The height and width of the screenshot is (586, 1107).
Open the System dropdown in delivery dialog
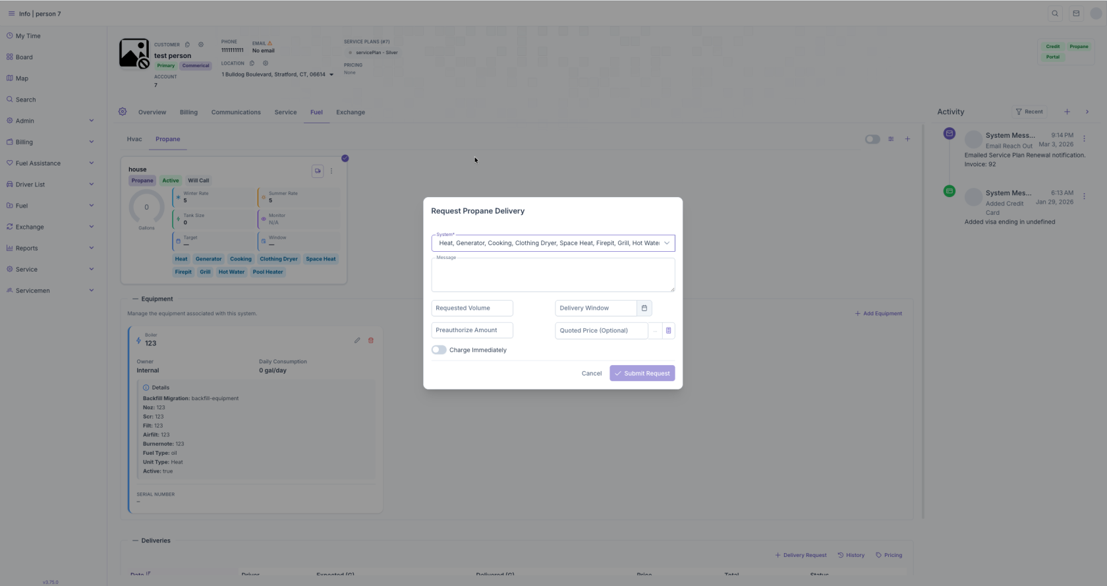[x=553, y=243]
